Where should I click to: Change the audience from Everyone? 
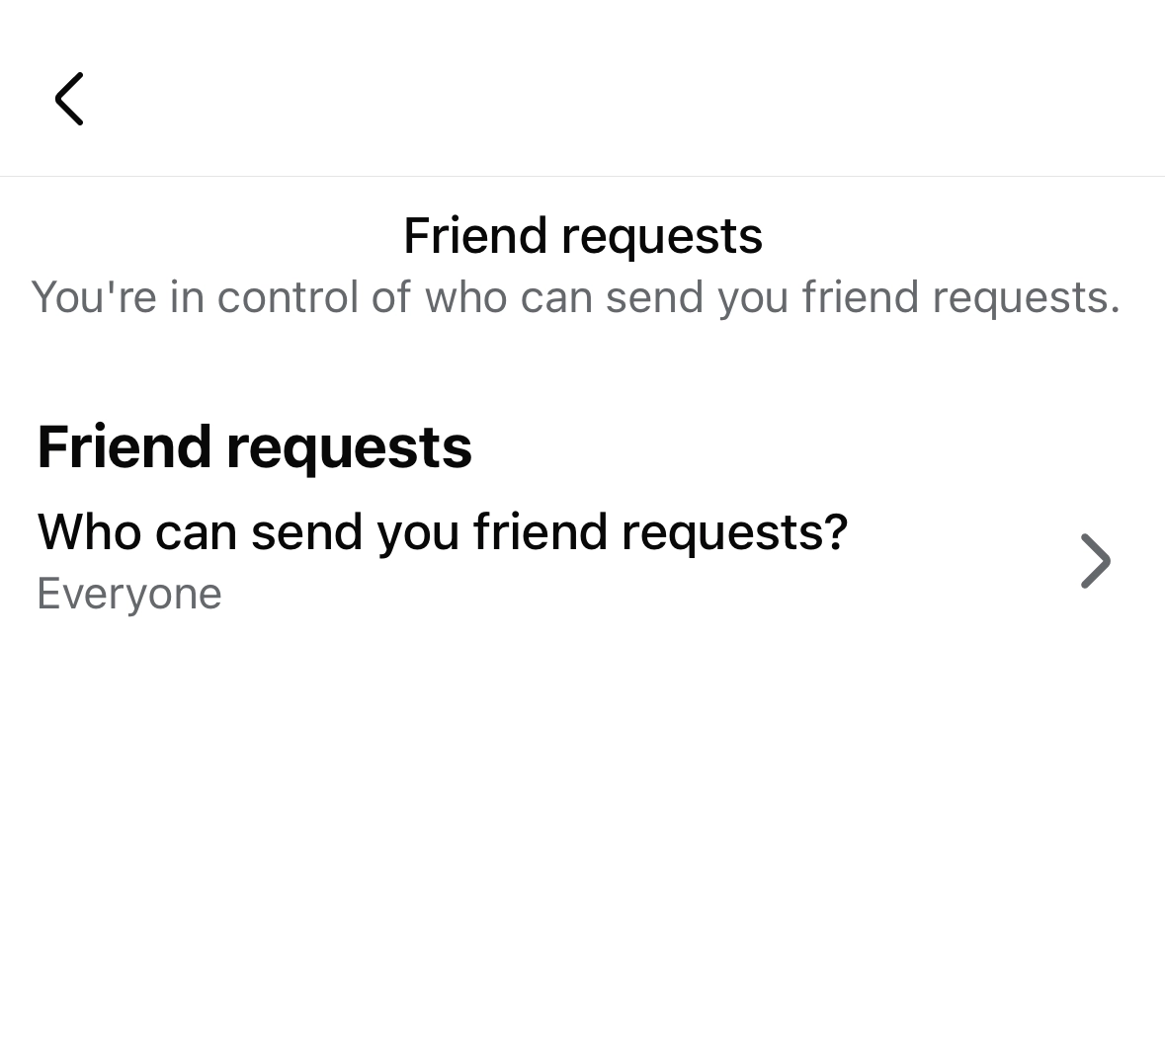129,594
